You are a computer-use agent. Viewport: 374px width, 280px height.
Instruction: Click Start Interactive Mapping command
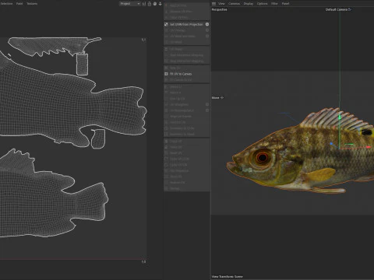click(x=186, y=55)
